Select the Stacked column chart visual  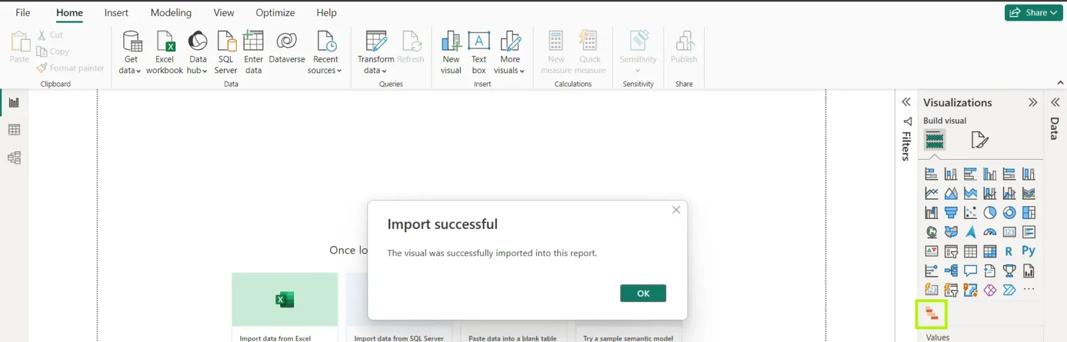click(x=951, y=174)
